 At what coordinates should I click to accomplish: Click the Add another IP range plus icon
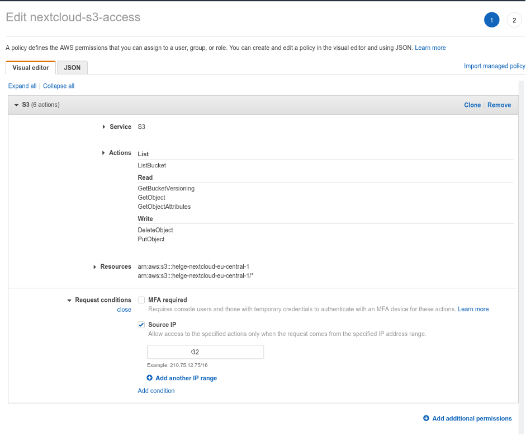click(149, 378)
